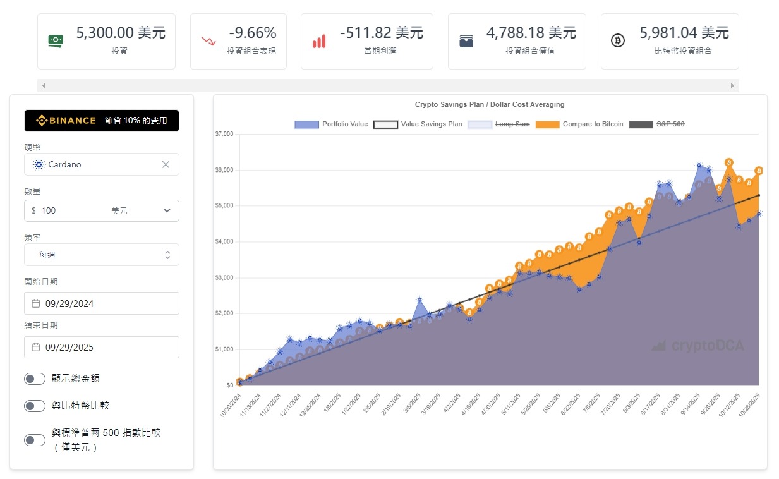Open the Cardano coin dropdown

click(95, 164)
